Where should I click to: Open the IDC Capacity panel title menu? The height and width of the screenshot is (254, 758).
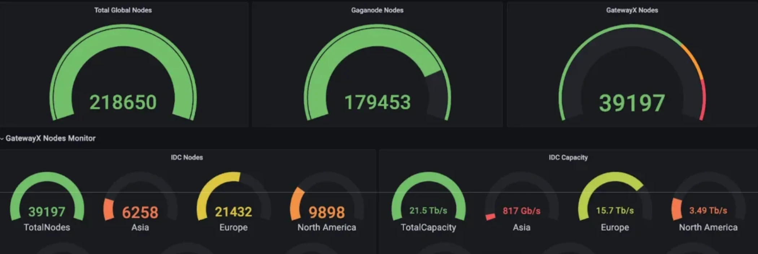pos(568,157)
